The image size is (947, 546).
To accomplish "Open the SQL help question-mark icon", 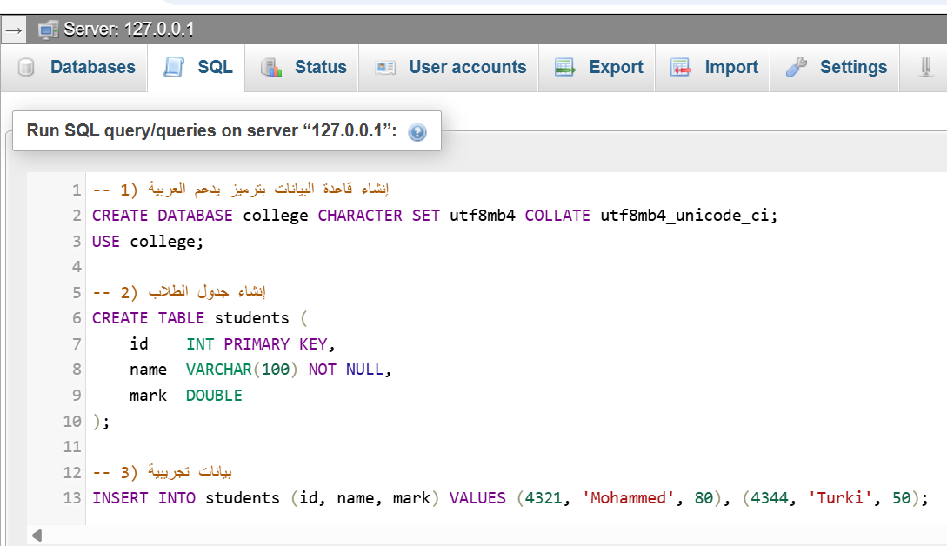I will [x=417, y=131].
